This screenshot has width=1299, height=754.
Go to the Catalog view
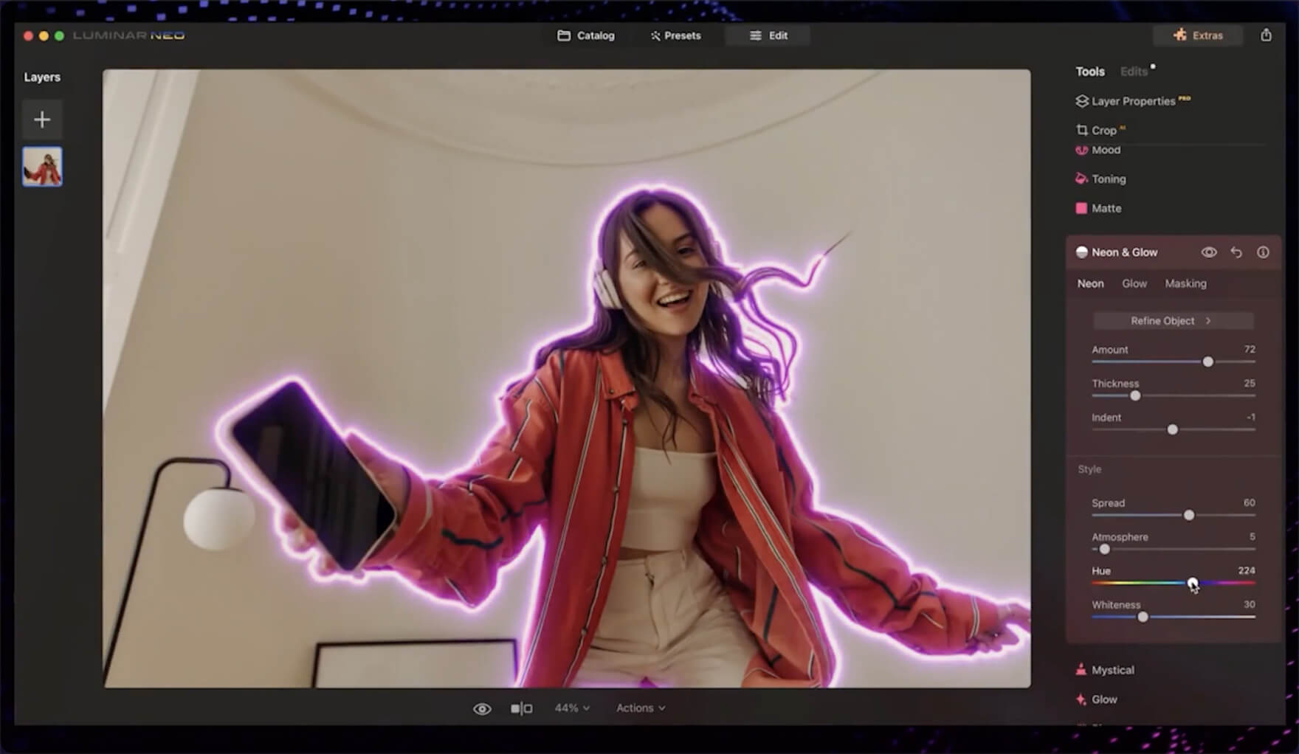coord(586,35)
